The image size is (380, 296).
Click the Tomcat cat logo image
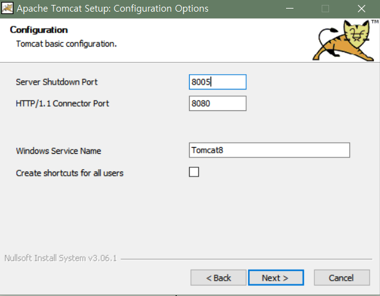[x=346, y=40]
